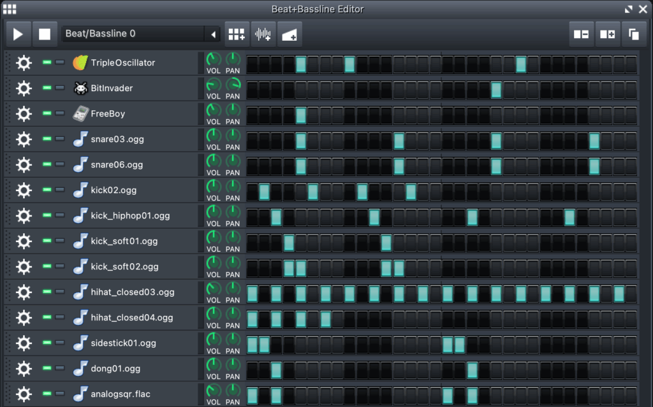Click the Add automation track icon

click(x=289, y=34)
